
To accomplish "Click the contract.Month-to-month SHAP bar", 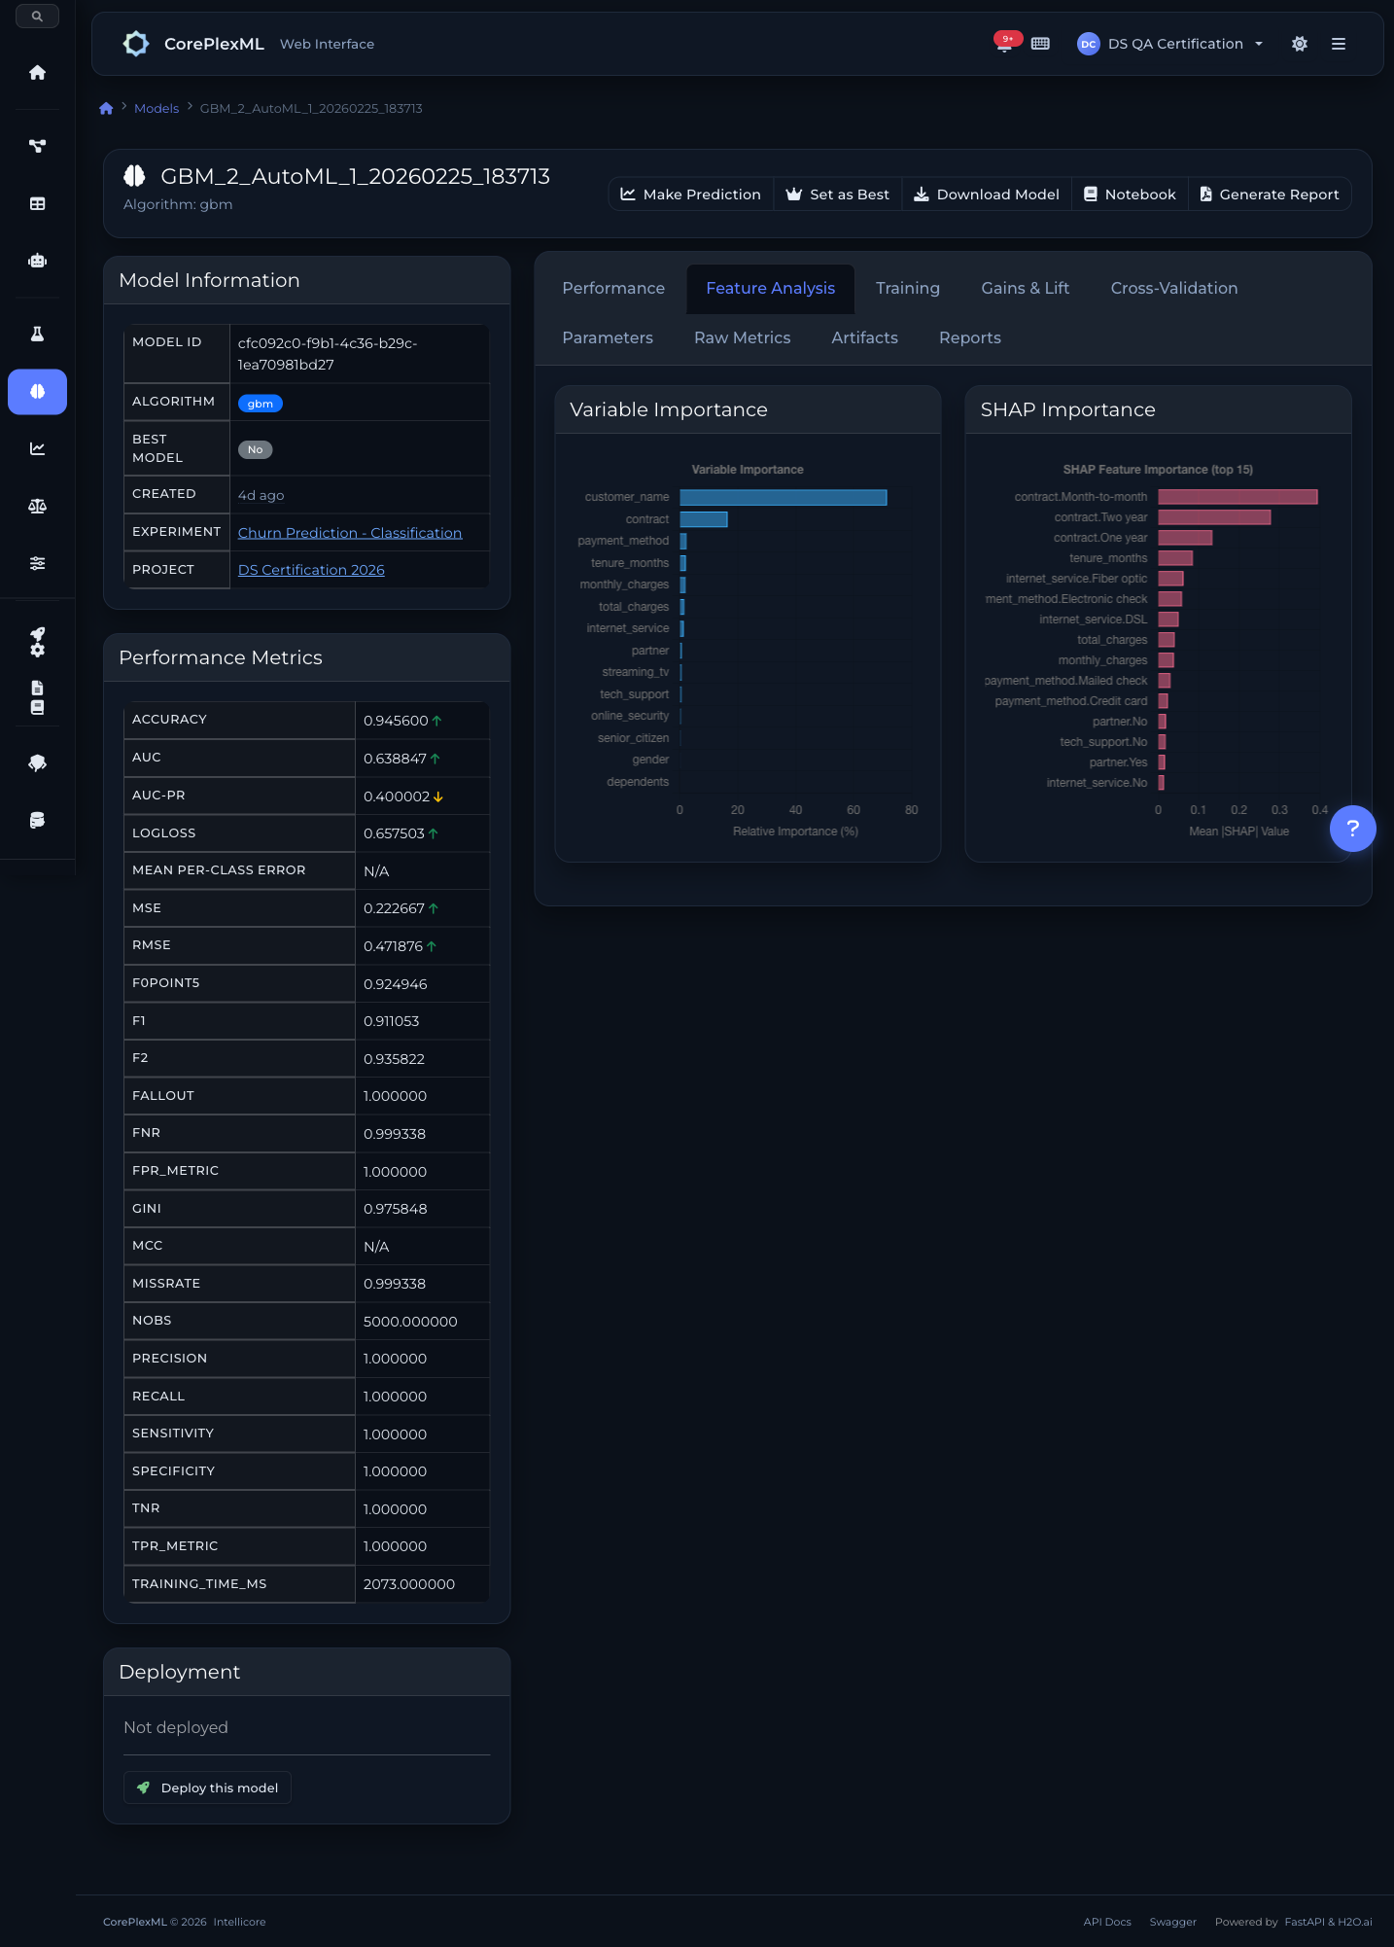I will (1237, 497).
